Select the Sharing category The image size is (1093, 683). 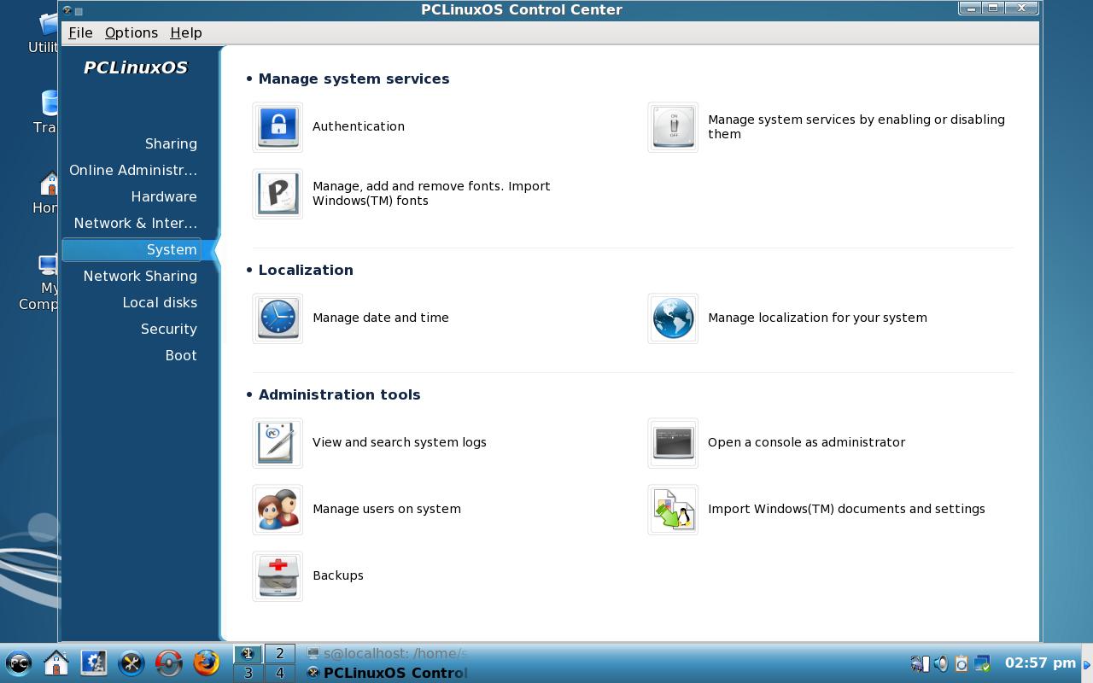(x=171, y=143)
